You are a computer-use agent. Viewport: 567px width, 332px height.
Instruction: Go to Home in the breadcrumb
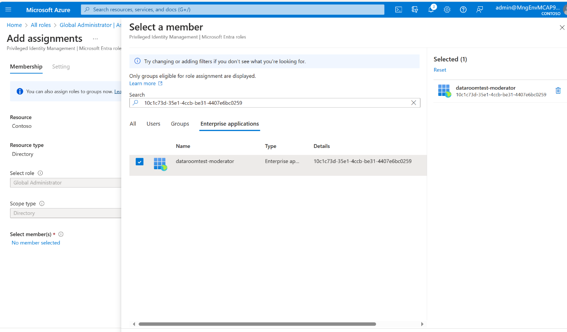[14, 25]
